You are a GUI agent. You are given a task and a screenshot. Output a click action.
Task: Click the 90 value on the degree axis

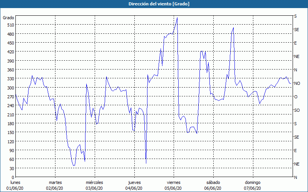tap(12, 151)
